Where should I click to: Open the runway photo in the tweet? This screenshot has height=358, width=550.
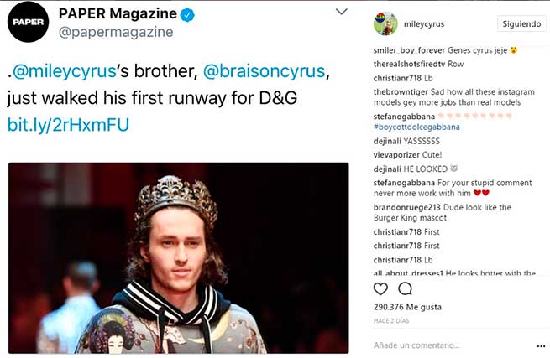179,258
